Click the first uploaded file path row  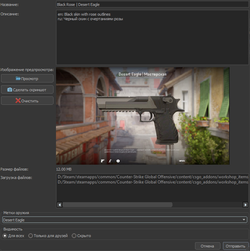tap(153, 177)
